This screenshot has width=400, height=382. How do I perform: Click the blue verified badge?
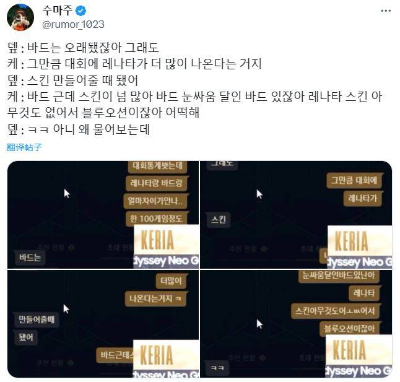[81, 11]
